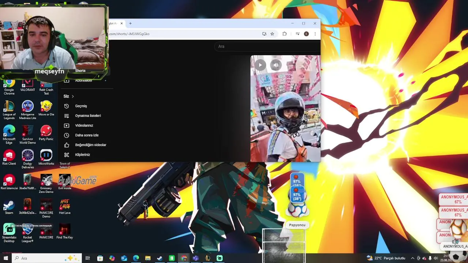Image resolution: width=468 pixels, height=263 pixels.
Task: Click the scissors icon beside Klipleriniz
Action: pyautogui.click(x=67, y=155)
